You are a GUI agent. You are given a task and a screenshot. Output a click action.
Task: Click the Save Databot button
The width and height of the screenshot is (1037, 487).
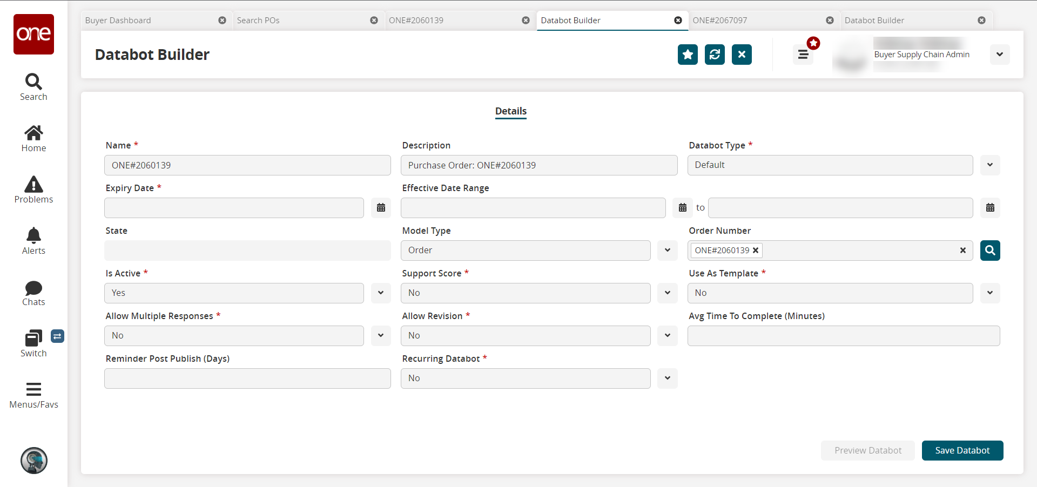tap(962, 451)
